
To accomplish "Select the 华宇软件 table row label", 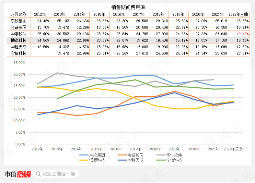I will pyautogui.click(x=18, y=34).
